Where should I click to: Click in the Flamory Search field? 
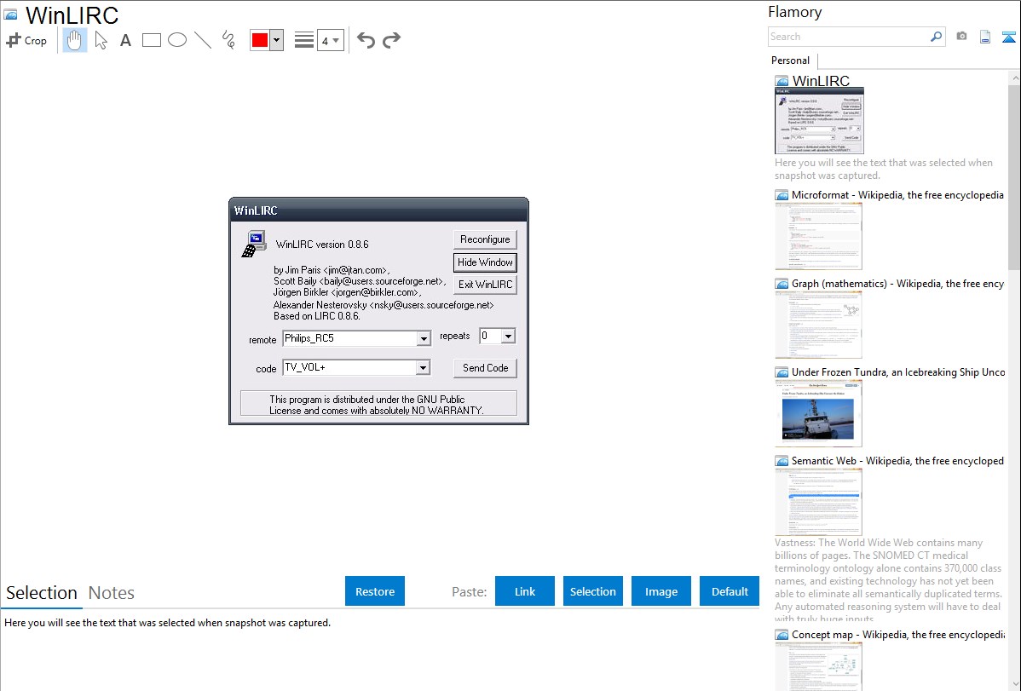848,37
